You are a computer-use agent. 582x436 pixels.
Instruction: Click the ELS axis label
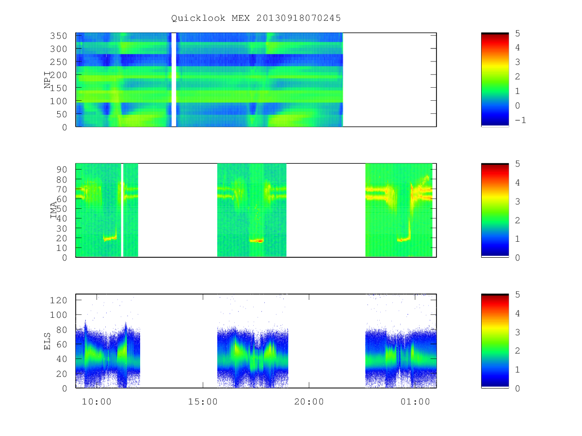point(48,340)
